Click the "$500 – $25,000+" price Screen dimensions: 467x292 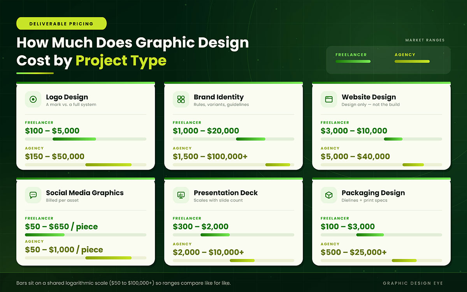pyautogui.click(x=354, y=252)
